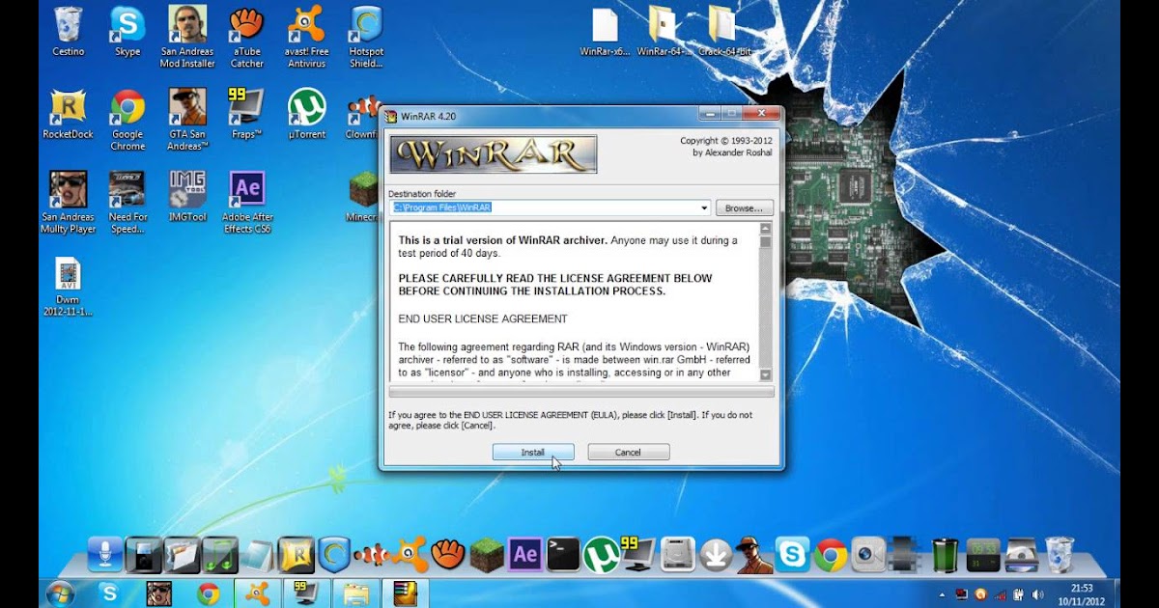The image size is (1159, 608).
Task: Click the avast icon in the dock
Action: 410,555
